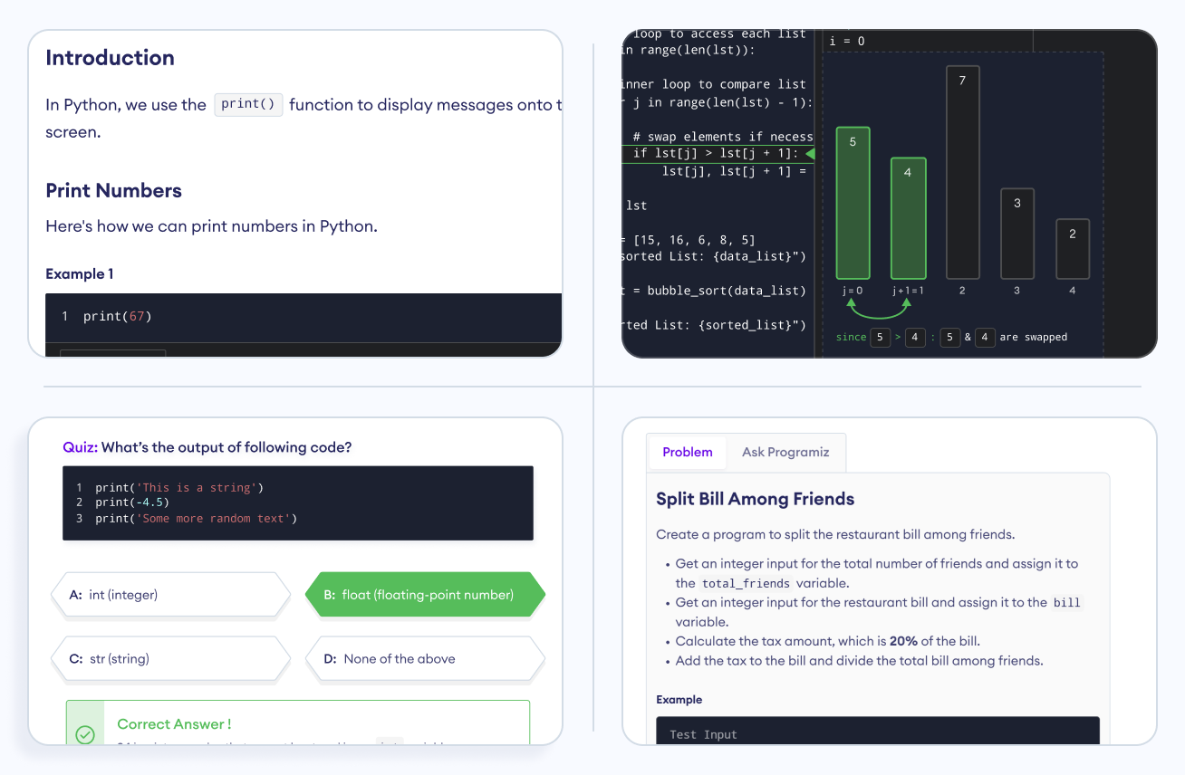The image size is (1185, 775).
Task: Select quiz answer B: float (floating-point number)
Action: click(426, 595)
